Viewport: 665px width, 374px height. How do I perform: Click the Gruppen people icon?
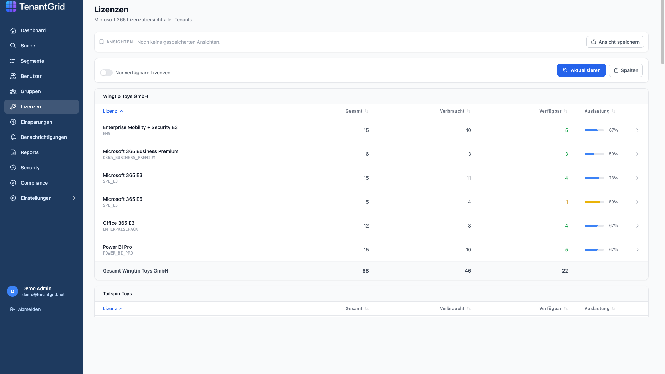pos(13,91)
